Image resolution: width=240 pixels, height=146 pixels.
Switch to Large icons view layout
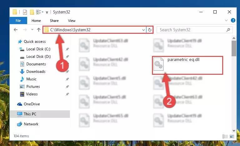click(x=232, y=136)
